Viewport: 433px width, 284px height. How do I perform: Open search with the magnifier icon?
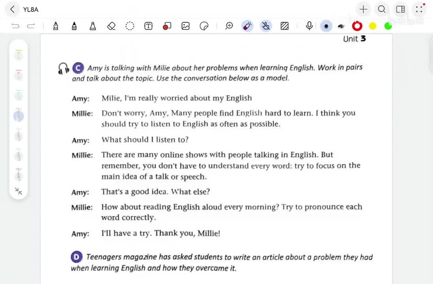click(382, 9)
